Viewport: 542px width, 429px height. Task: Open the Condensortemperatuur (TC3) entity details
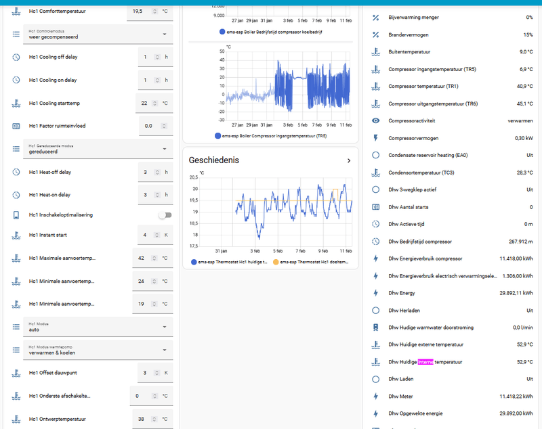pos(452,173)
